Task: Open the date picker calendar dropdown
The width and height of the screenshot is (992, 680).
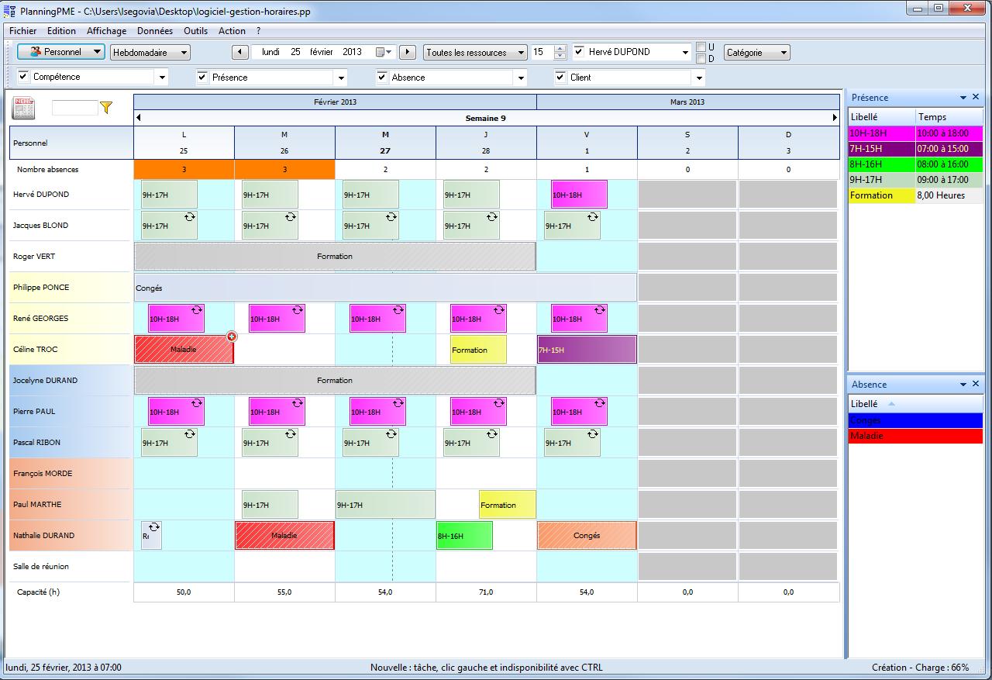Action: tap(384, 52)
